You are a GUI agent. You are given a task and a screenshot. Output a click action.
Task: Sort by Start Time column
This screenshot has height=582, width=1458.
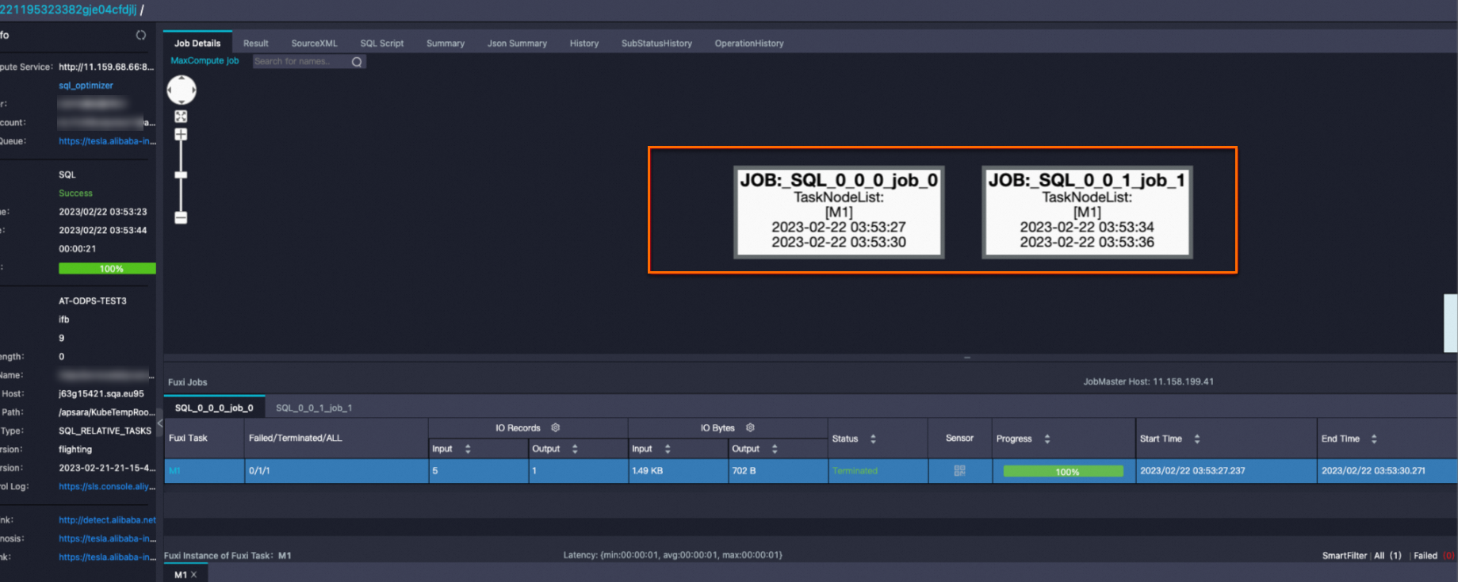[x=1196, y=438]
